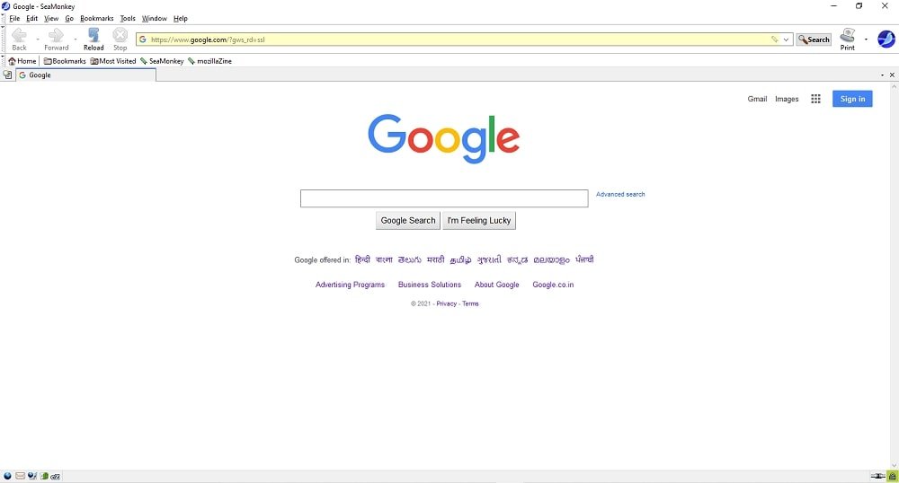Open Google apps grid icon
Image resolution: width=899 pixels, height=483 pixels.
point(815,99)
